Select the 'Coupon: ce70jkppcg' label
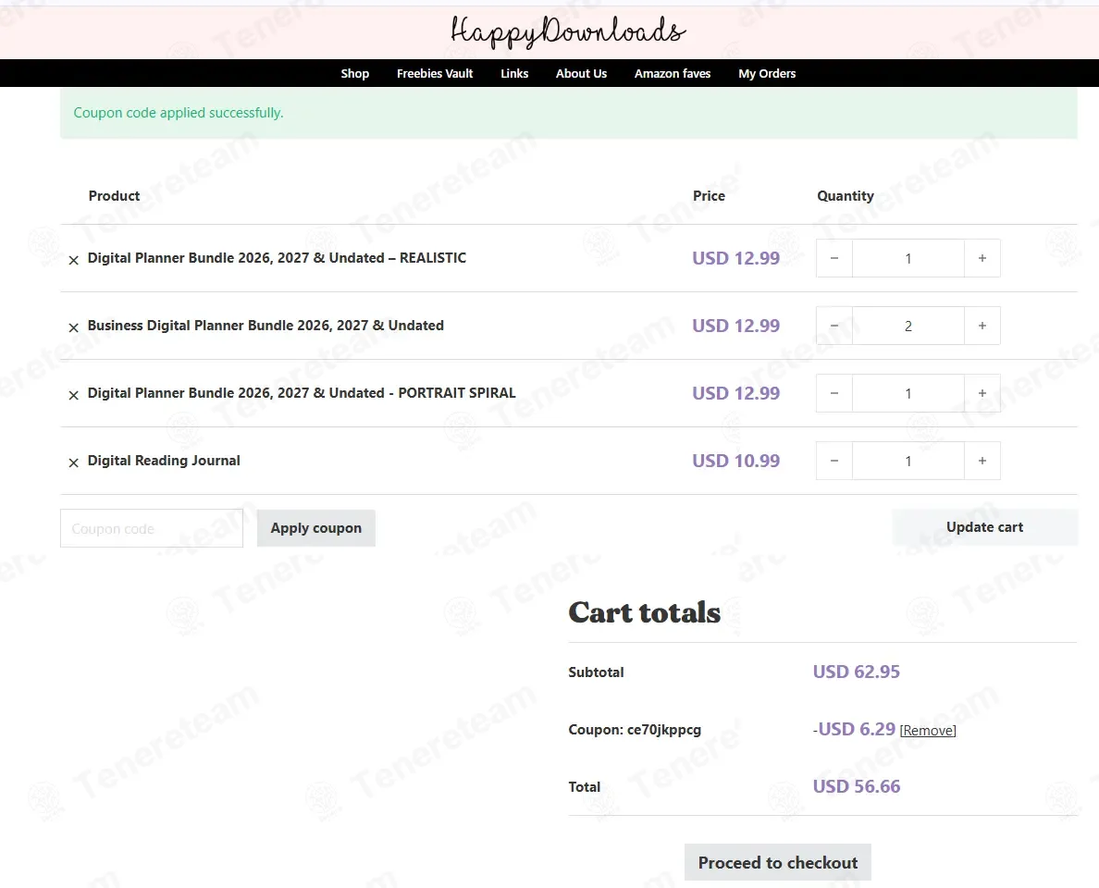1099x888 pixels. 635,730
